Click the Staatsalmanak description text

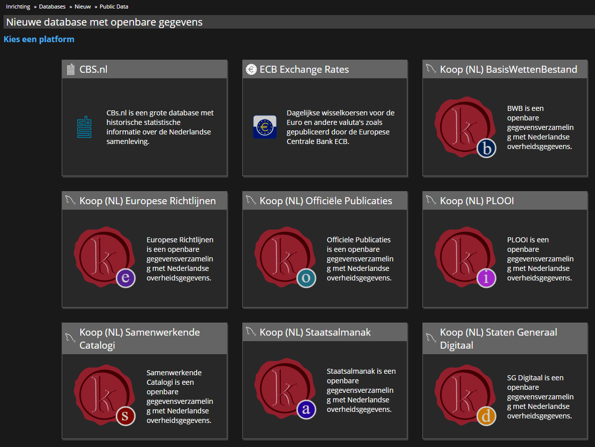coord(361,390)
